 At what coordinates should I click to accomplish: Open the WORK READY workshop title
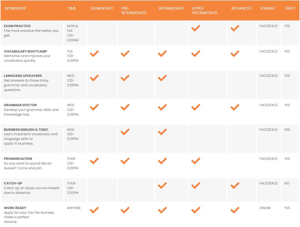coord(15,208)
